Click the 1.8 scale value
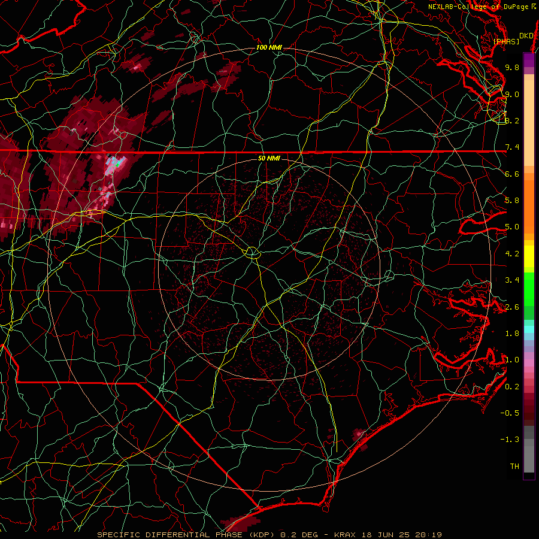The height and width of the screenshot is (539, 539). (512, 334)
